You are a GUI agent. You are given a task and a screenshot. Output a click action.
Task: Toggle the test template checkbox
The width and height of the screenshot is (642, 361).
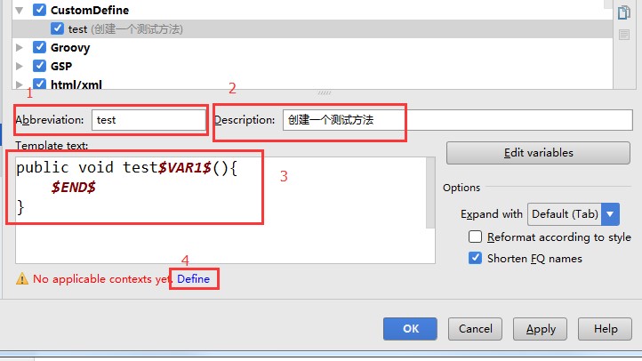pos(58,29)
